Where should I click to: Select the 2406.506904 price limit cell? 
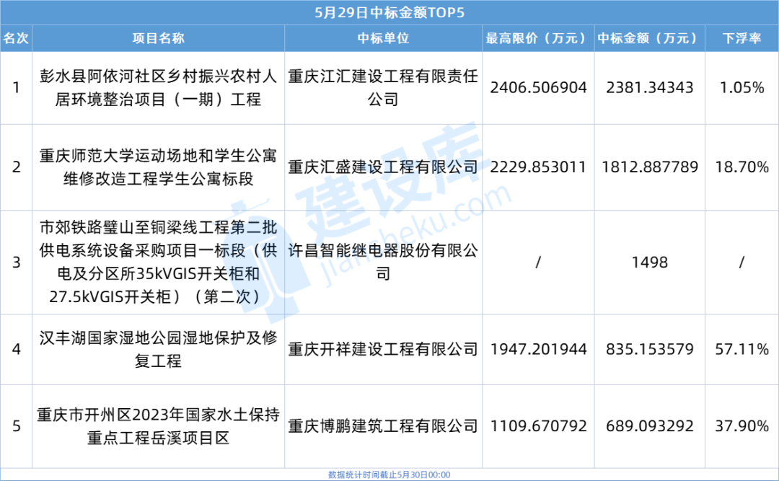point(537,87)
